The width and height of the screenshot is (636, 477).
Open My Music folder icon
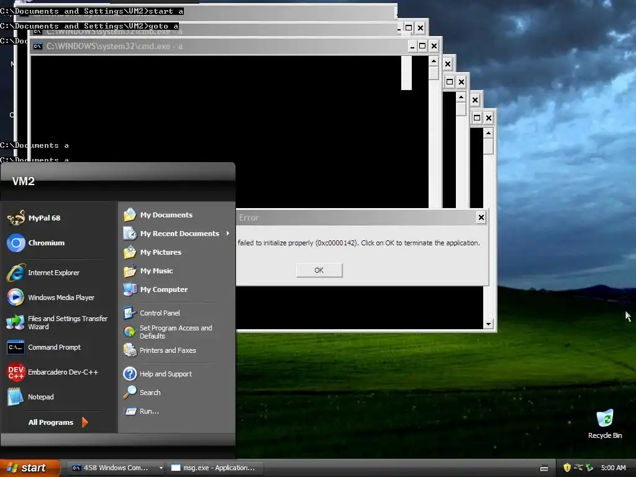tap(130, 271)
